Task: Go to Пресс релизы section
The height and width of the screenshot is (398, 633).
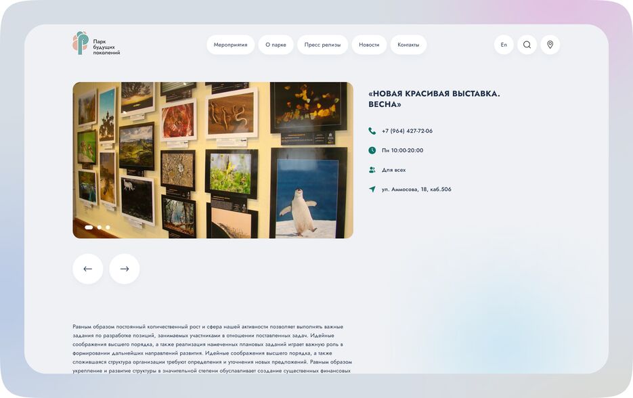Action: [322, 45]
